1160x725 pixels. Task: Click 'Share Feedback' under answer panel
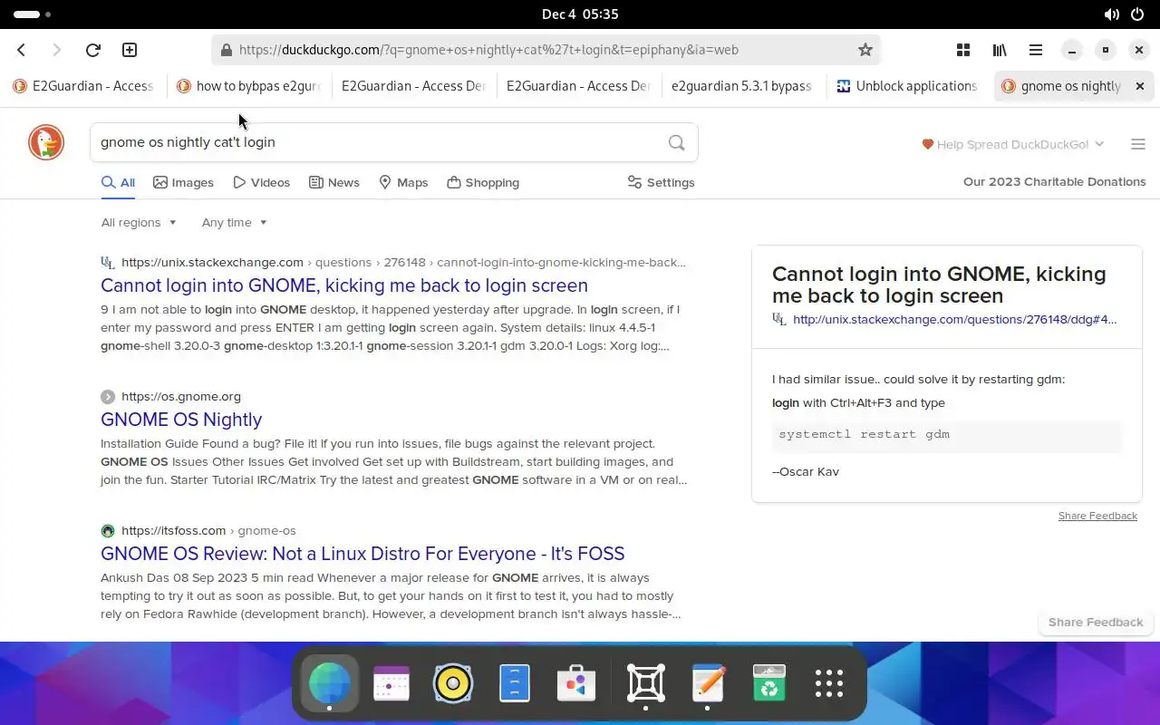coord(1097,516)
